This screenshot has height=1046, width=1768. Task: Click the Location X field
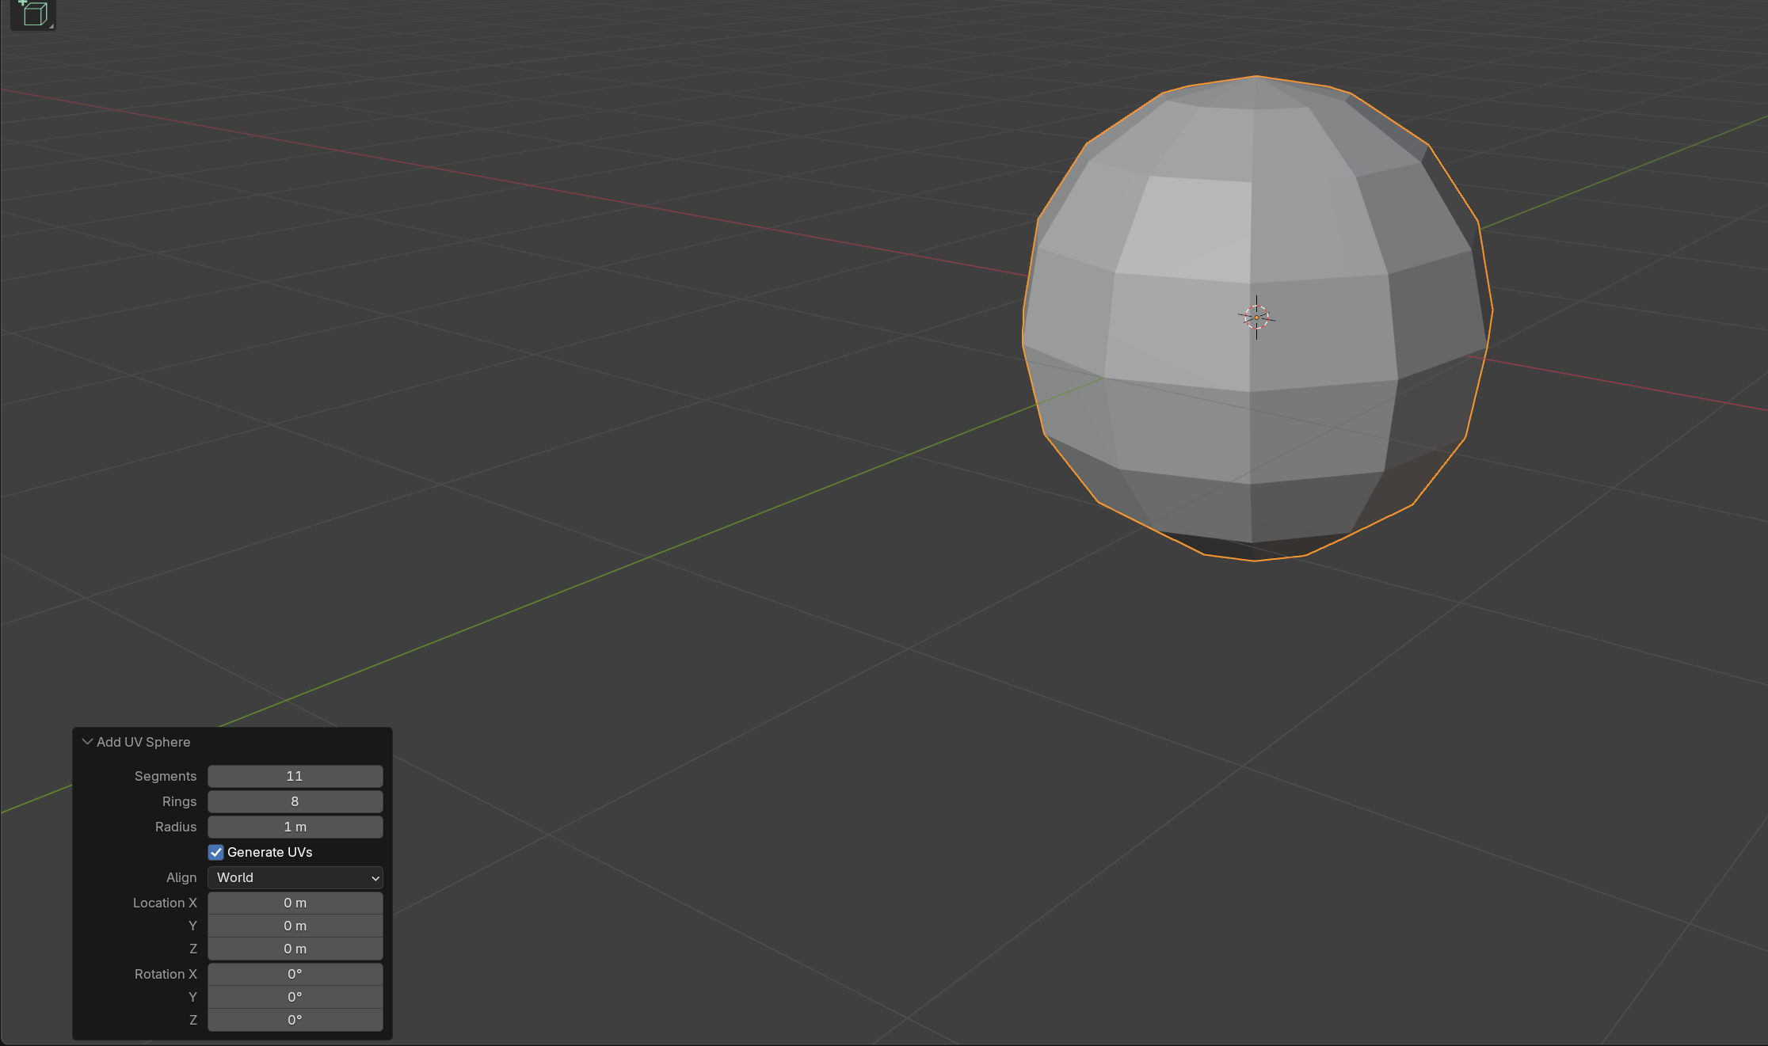click(295, 903)
